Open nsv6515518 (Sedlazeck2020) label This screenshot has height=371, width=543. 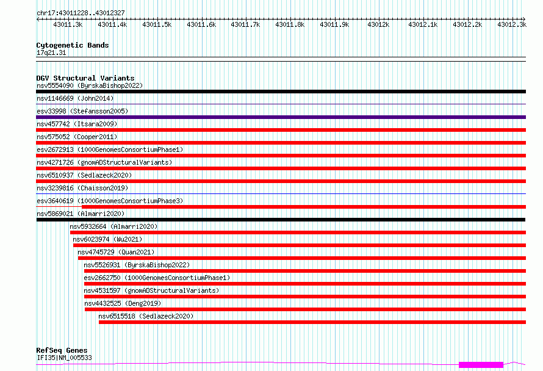(x=146, y=316)
